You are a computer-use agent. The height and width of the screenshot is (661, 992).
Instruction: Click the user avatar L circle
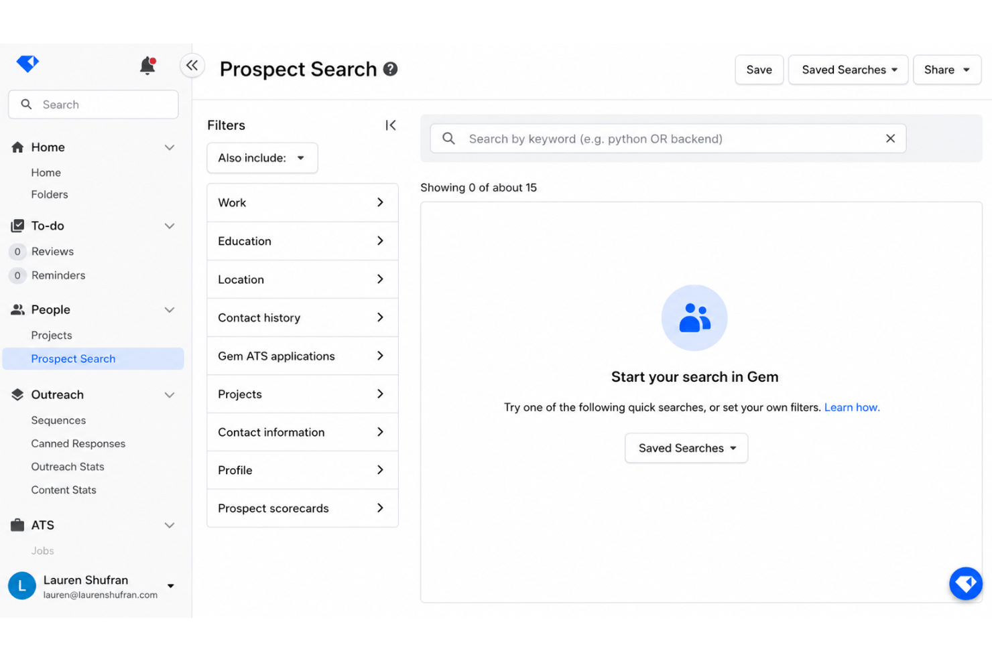click(22, 586)
